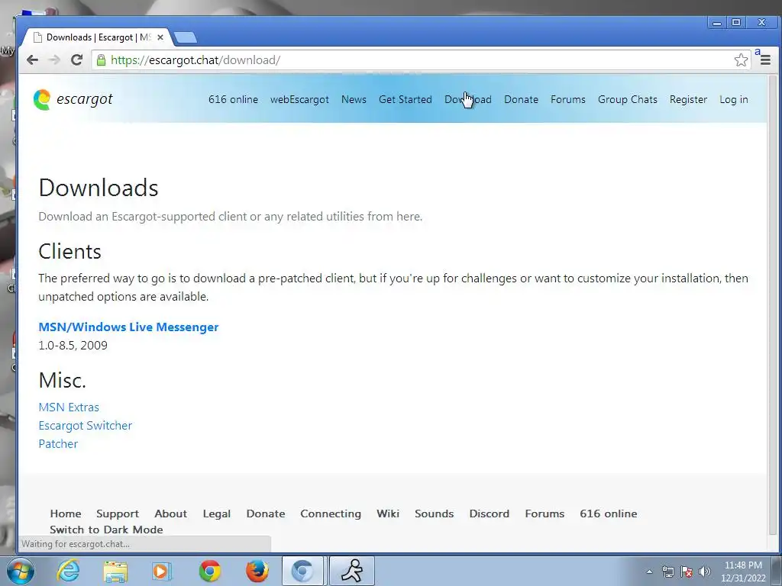This screenshot has height=586, width=782.
Task: Select the Downloads | Escargot browser tab
Action: [99, 37]
